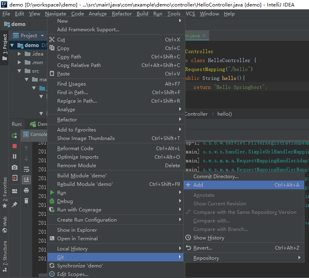Click the Exit icon in Run toolbar
This screenshot has height=278, width=309.
pos(15,178)
